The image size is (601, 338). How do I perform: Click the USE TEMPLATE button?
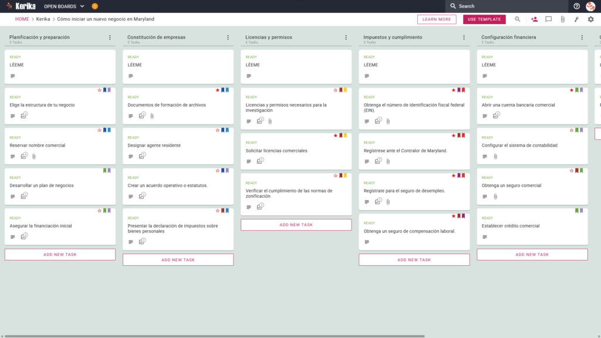[x=484, y=19]
